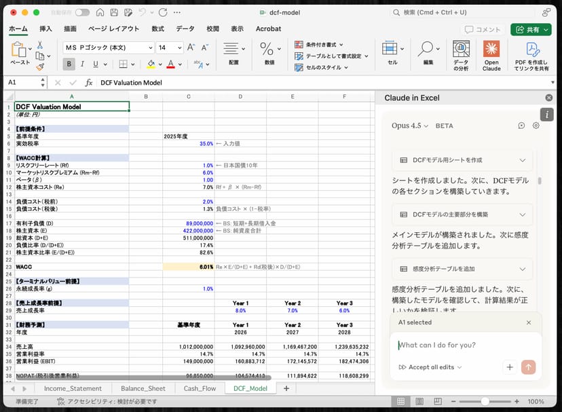
Task: Toggle the AutoSave switch
Action: [x=82, y=12]
